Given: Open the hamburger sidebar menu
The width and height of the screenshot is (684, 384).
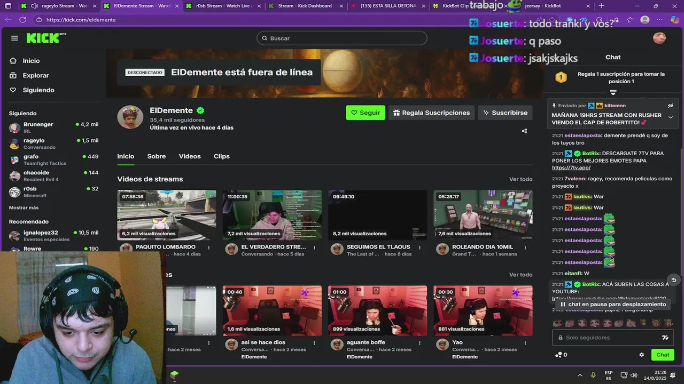Looking at the screenshot, I should (x=14, y=38).
